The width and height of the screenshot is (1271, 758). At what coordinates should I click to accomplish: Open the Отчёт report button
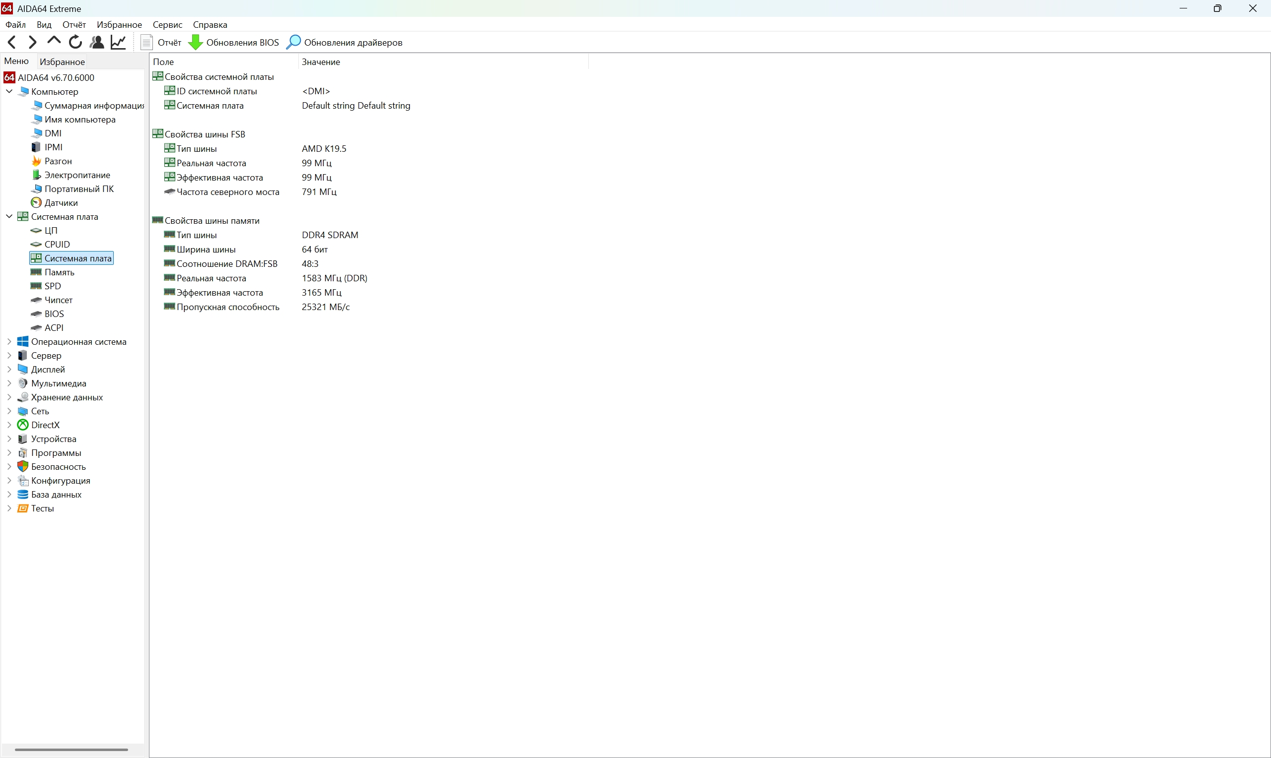coord(161,42)
